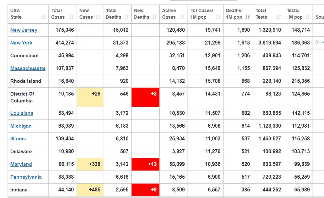Click the Illinois link

coord(18,139)
